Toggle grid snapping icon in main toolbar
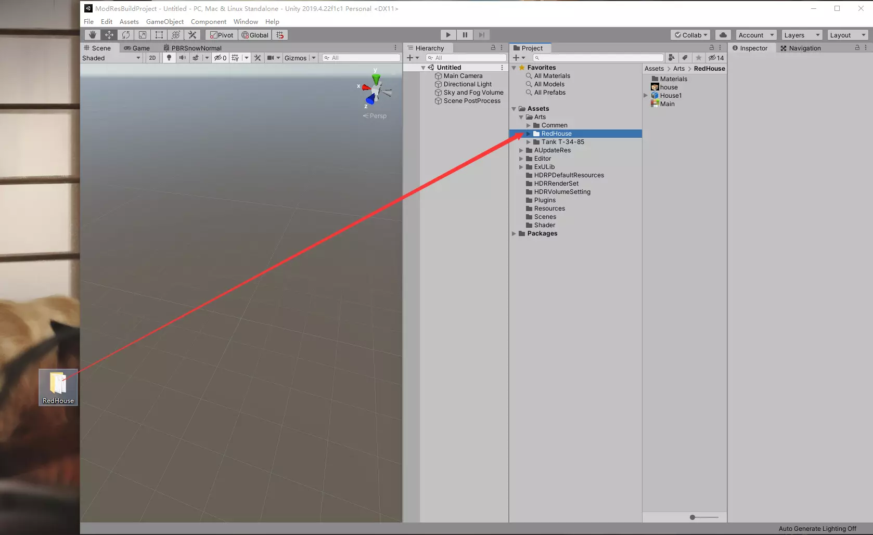The height and width of the screenshot is (535, 873). (280, 35)
